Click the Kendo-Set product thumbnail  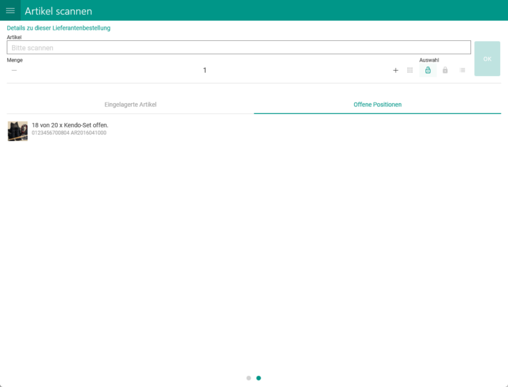click(18, 131)
